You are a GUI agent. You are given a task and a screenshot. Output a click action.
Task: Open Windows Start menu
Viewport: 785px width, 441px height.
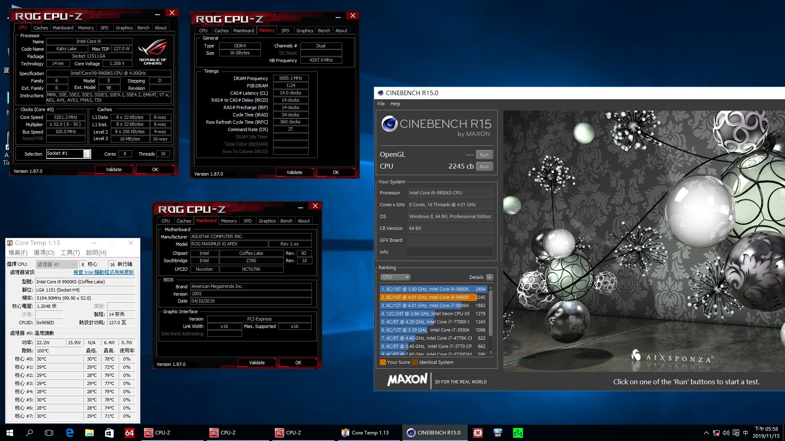point(10,433)
